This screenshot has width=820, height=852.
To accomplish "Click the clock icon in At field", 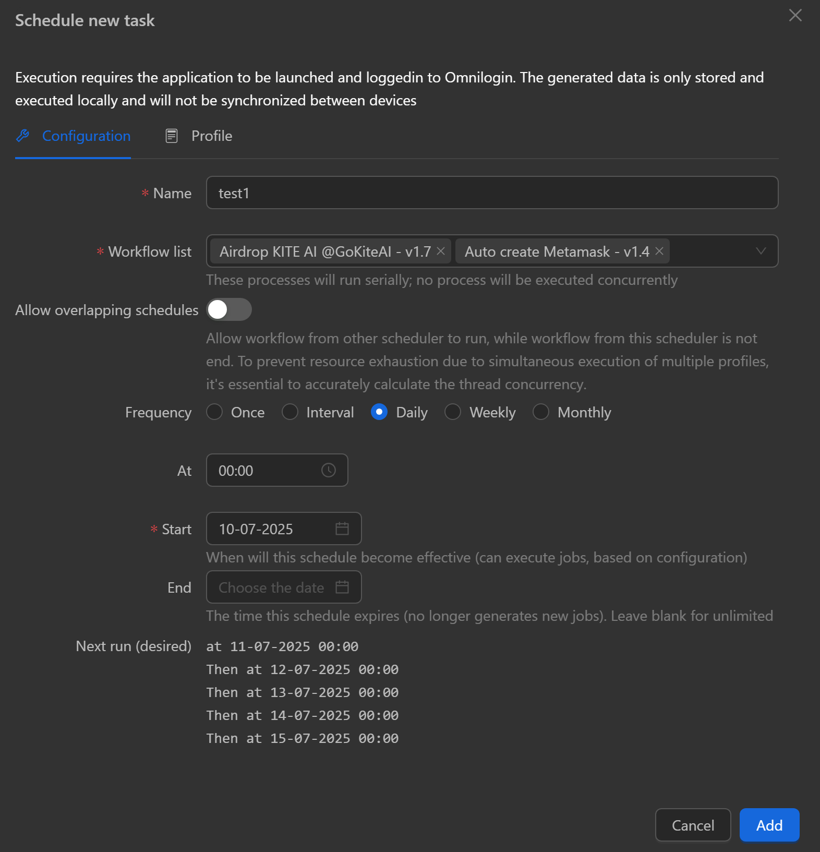I will (329, 471).
